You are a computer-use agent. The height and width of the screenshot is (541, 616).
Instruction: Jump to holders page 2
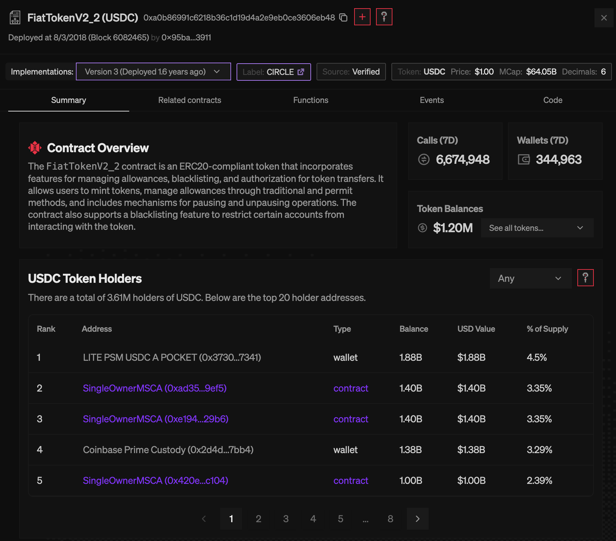click(258, 519)
